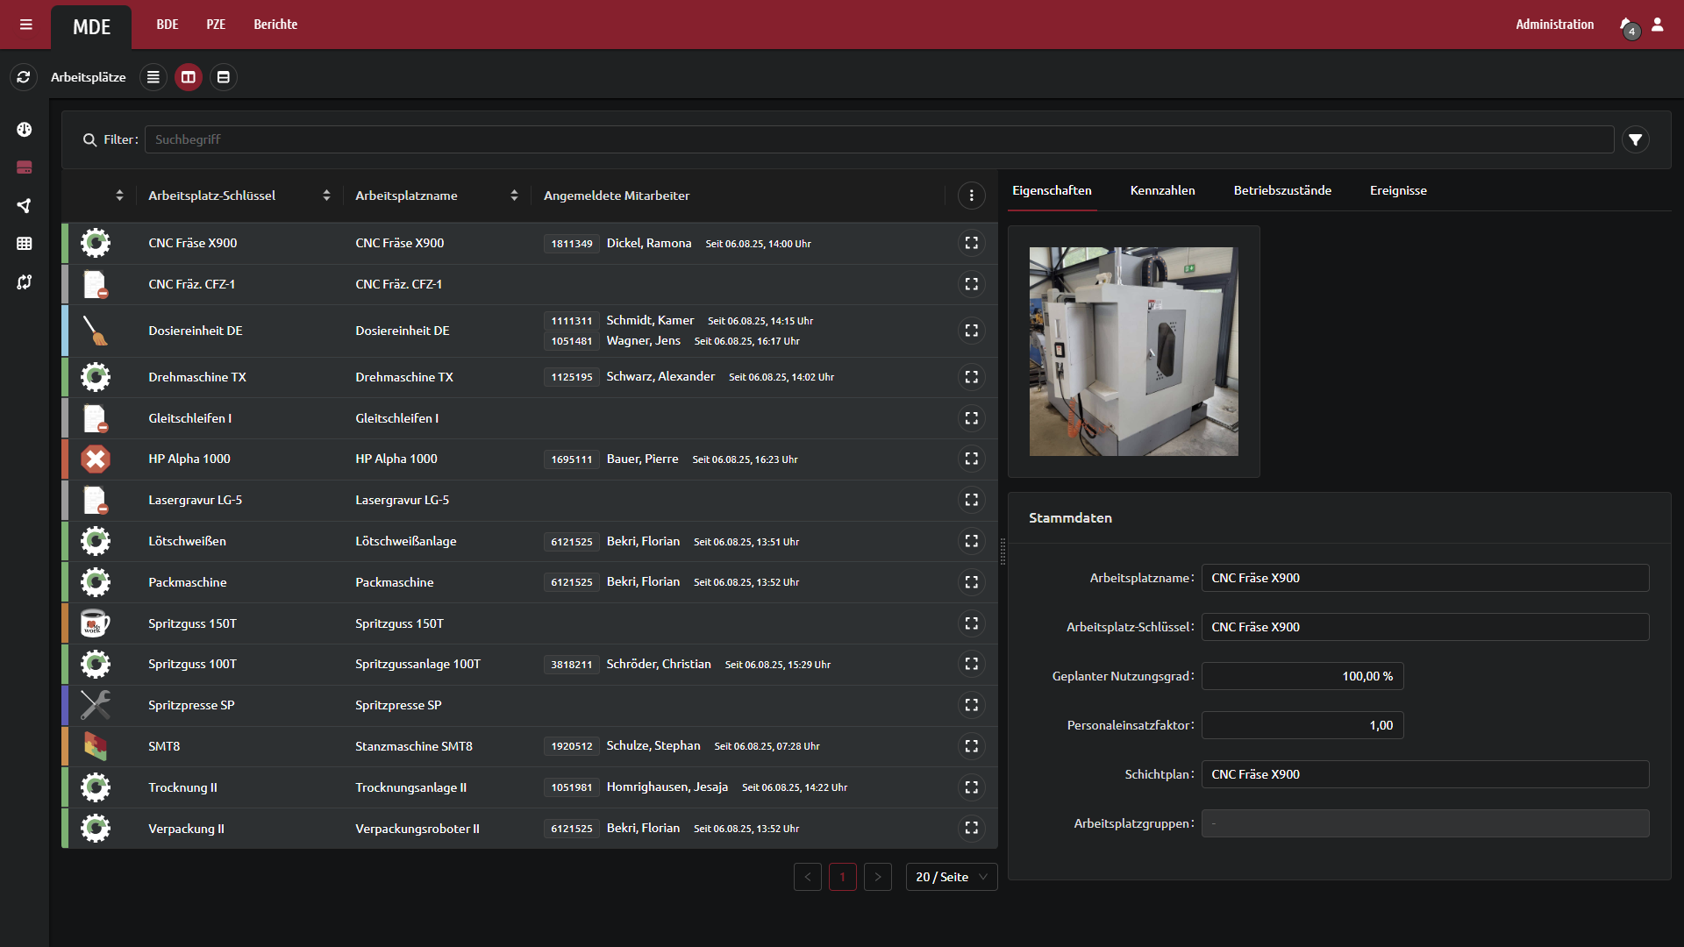Click the Spritzpresse SP wrench status icon
The width and height of the screenshot is (1684, 947).
(96, 705)
